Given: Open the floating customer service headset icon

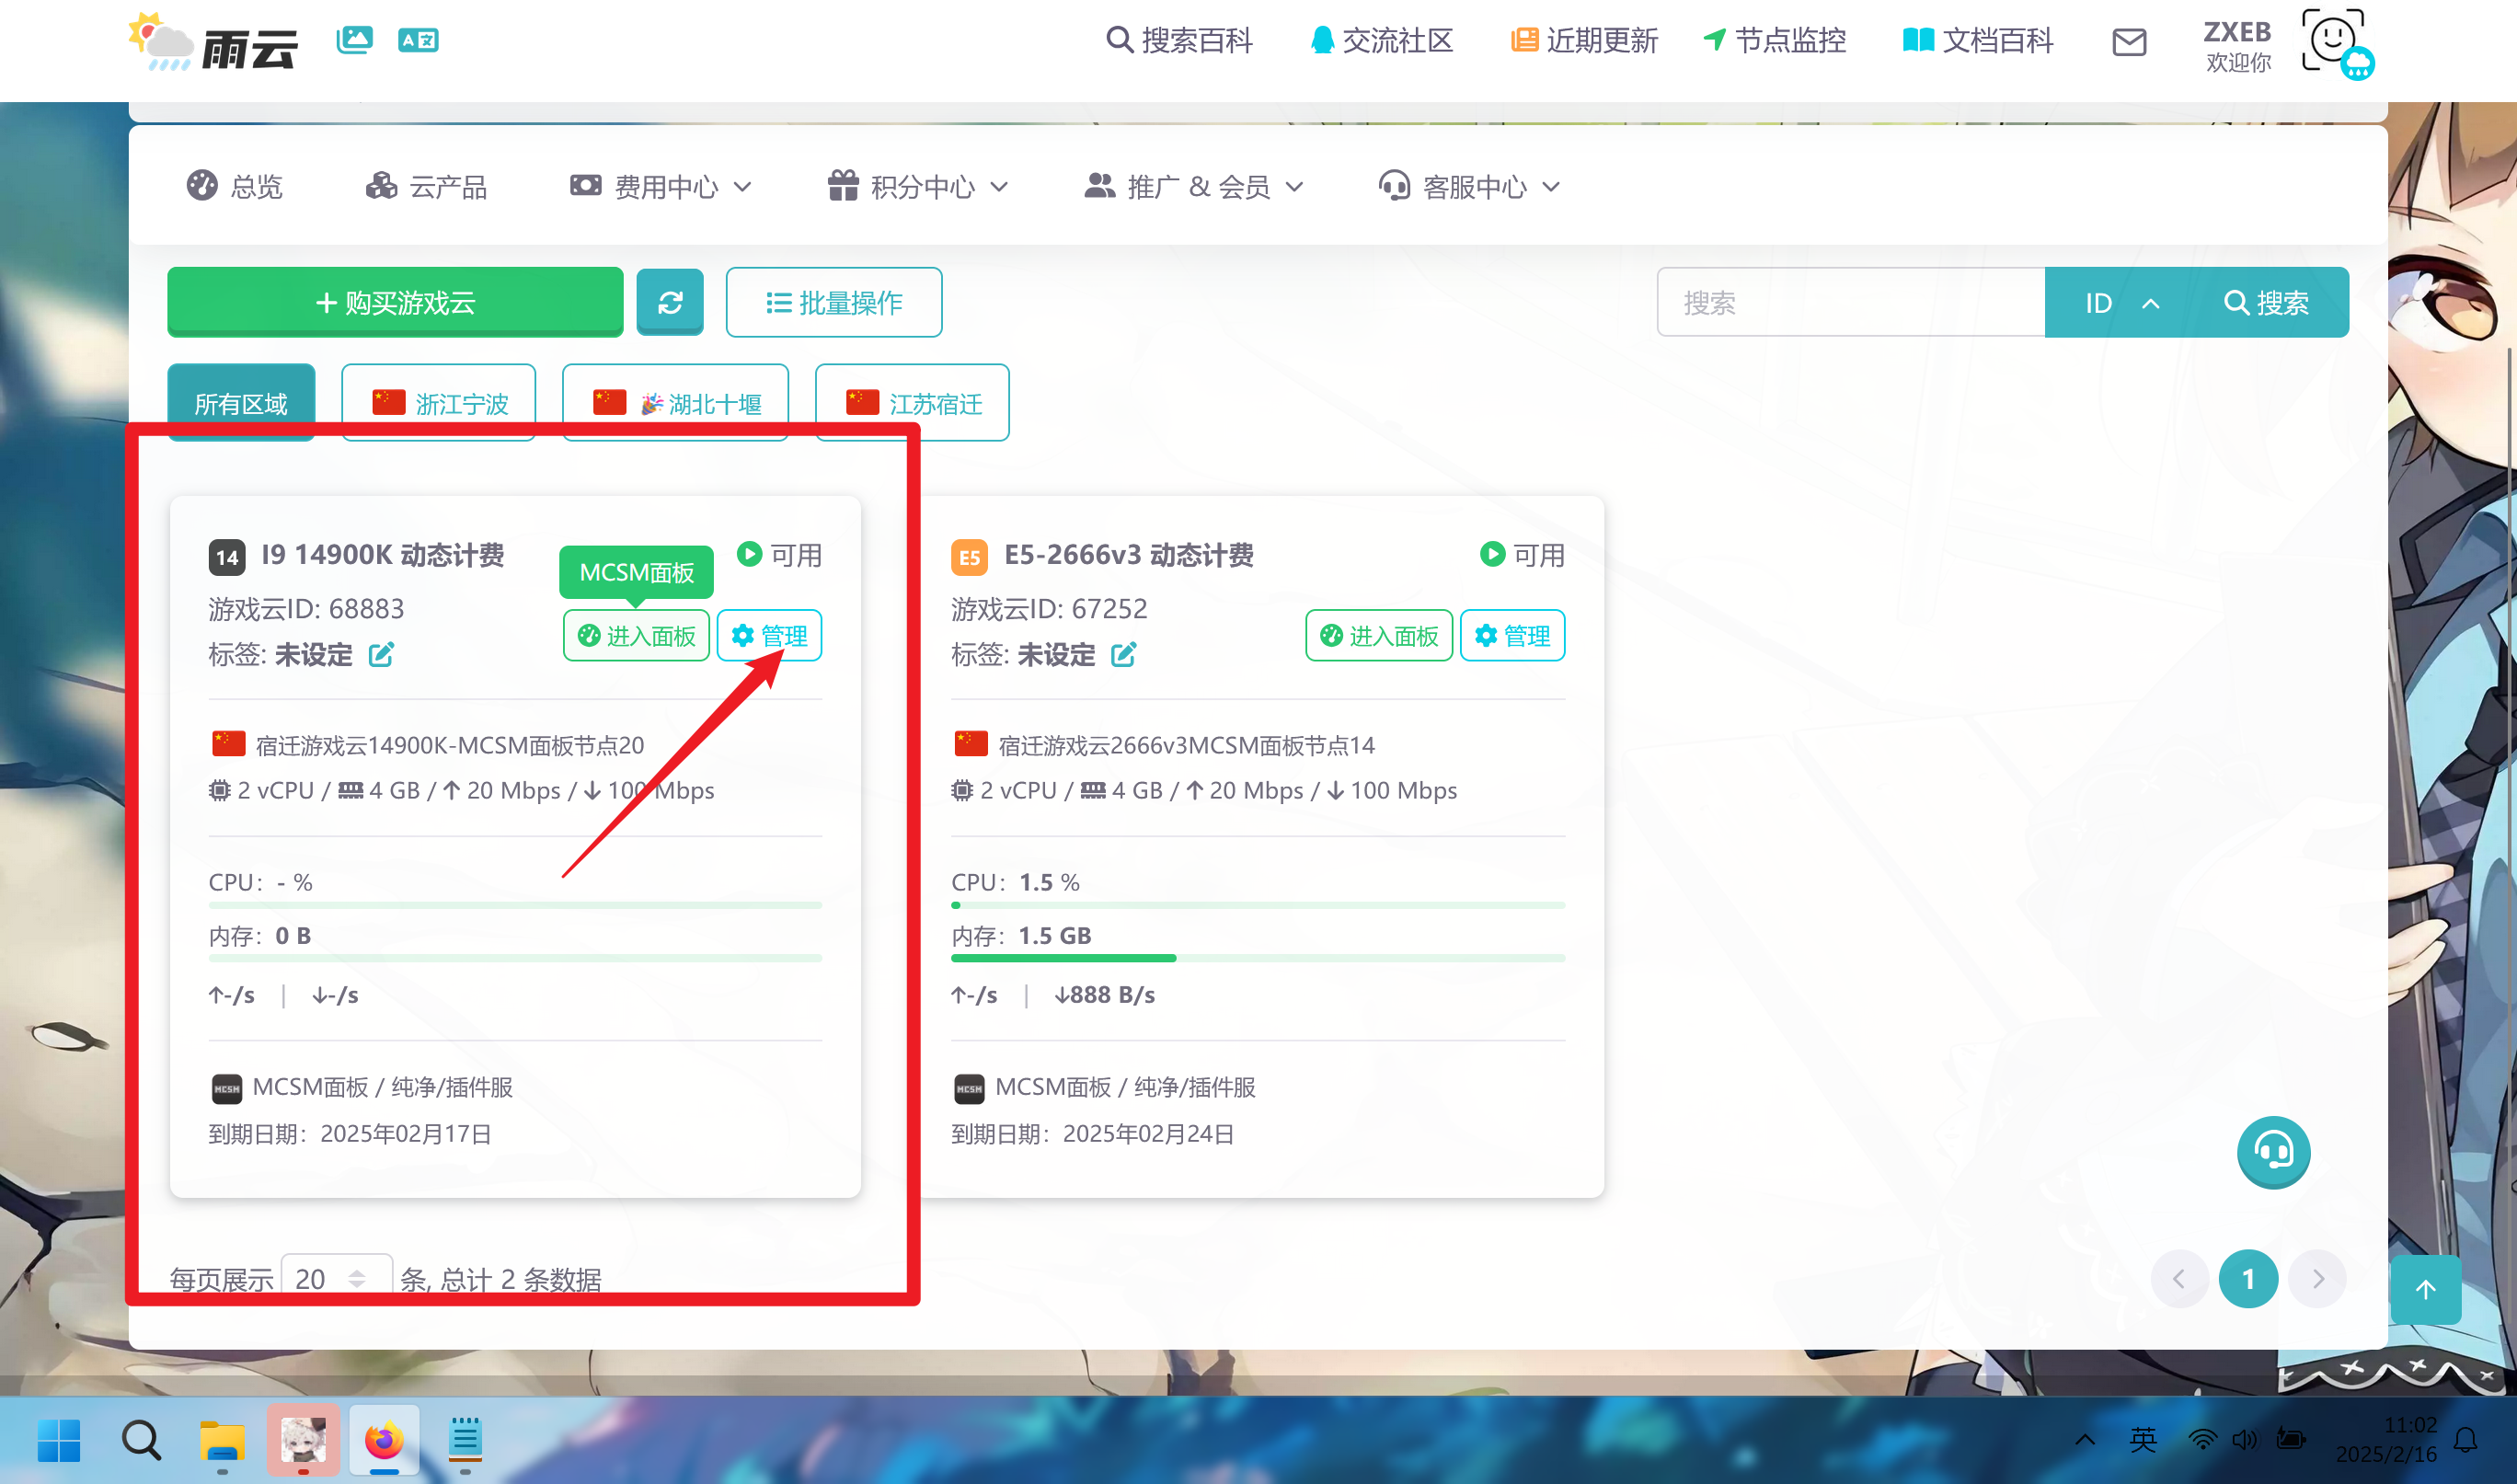Looking at the screenshot, I should (x=2273, y=1152).
